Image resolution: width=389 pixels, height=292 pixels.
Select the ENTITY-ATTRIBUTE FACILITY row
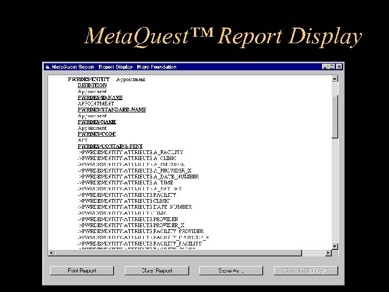pos(127,195)
